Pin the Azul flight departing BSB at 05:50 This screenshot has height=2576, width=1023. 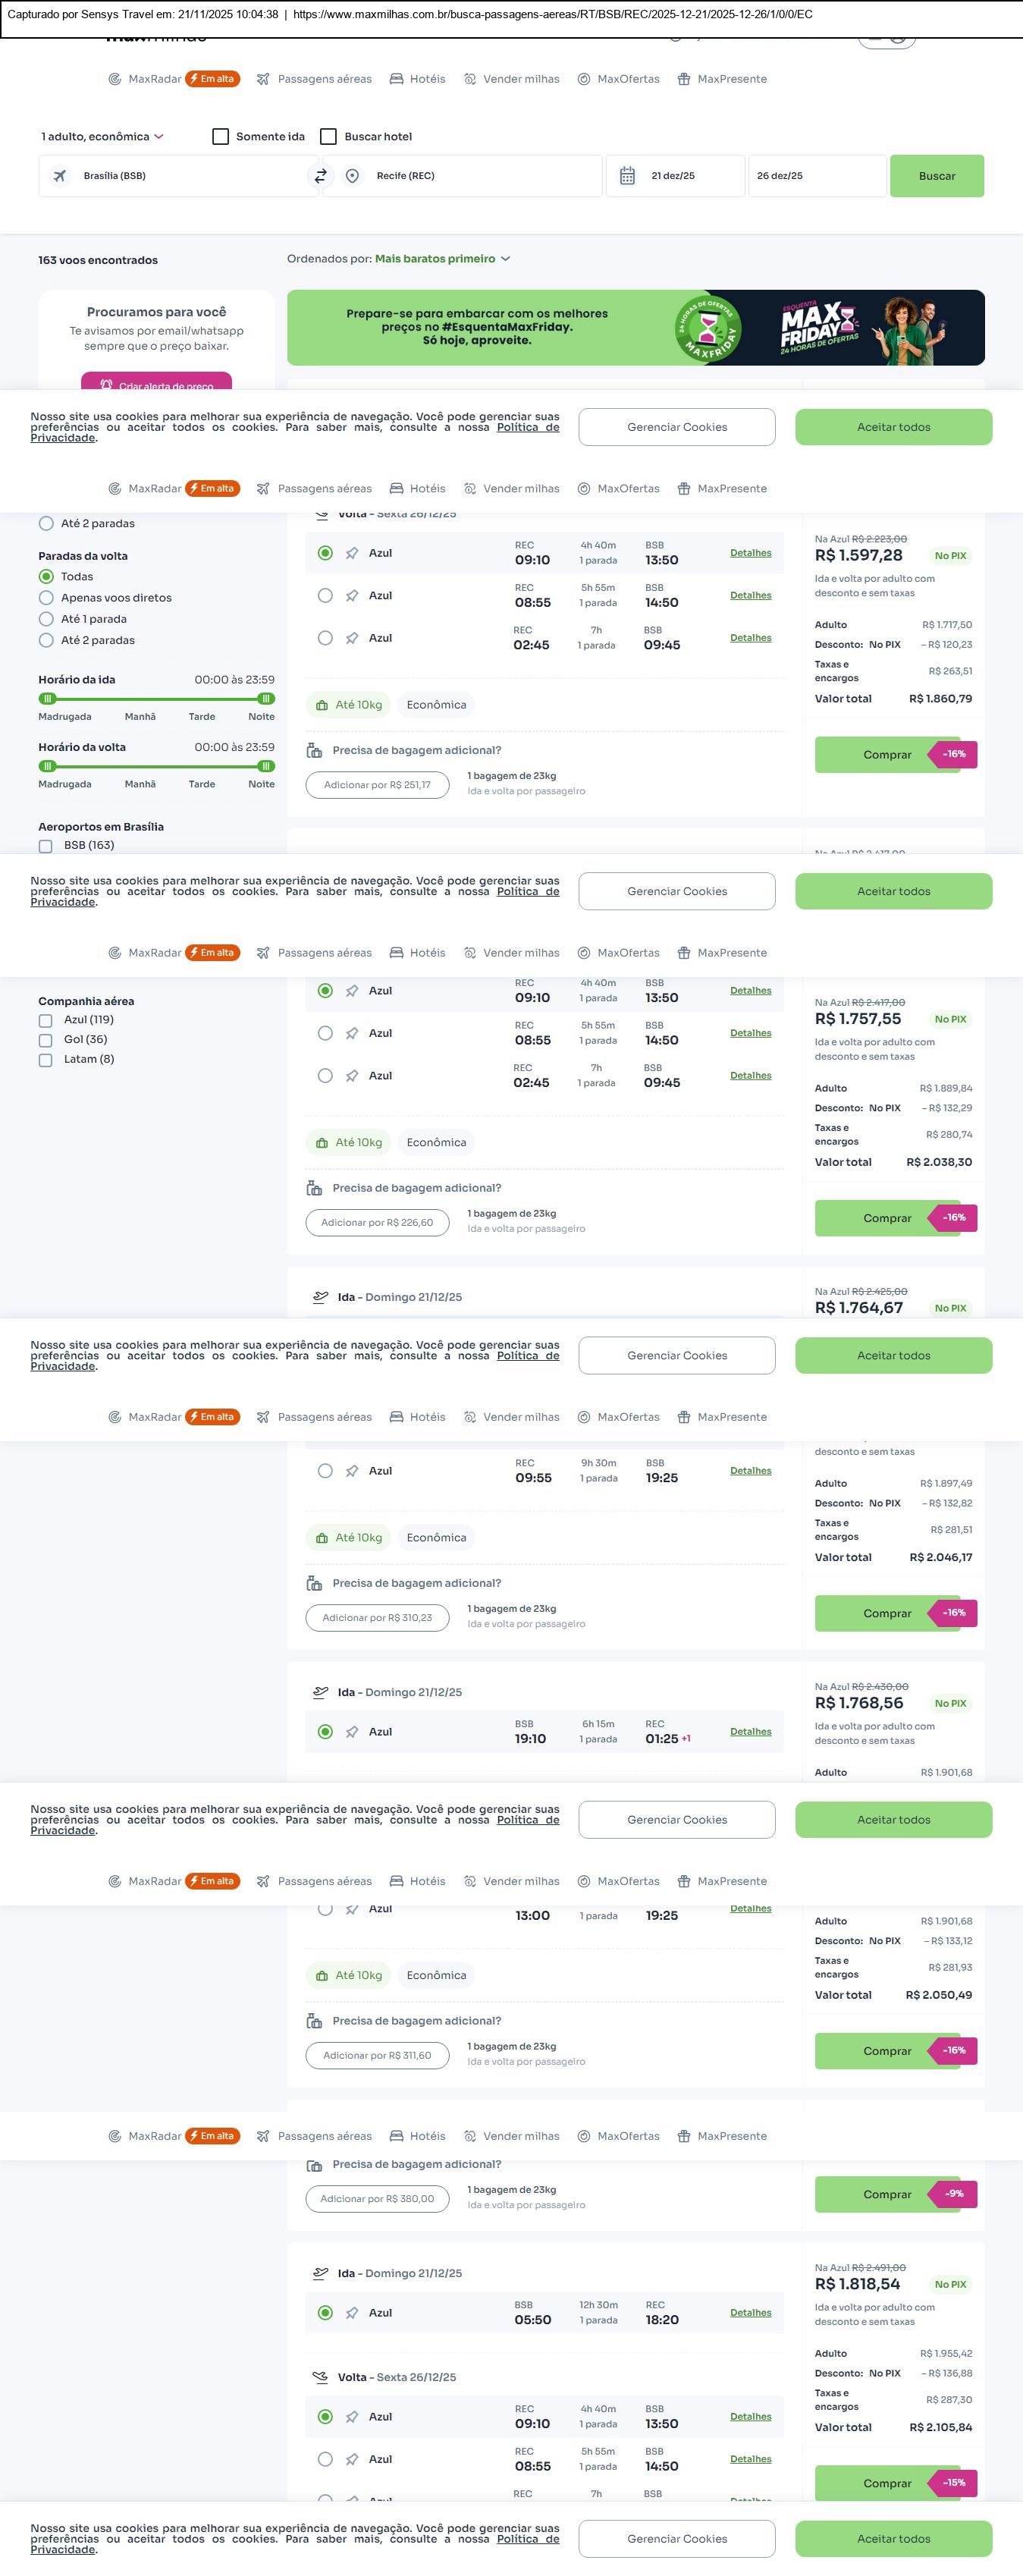click(x=352, y=2313)
